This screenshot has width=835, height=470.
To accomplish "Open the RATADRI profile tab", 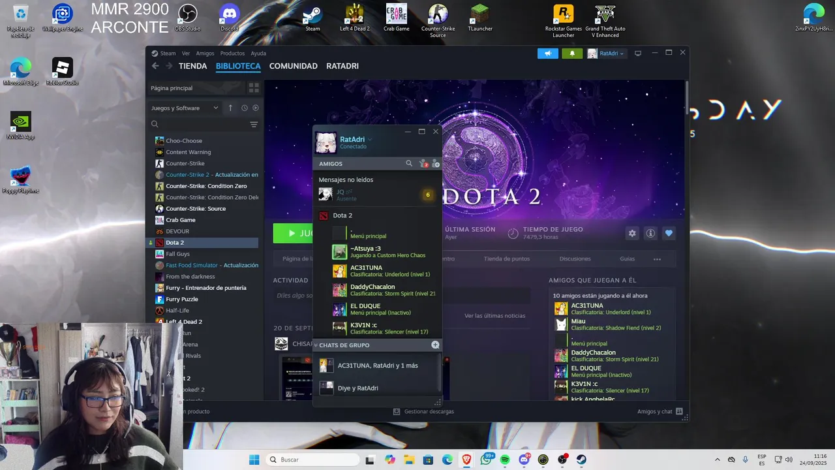I will [x=342, y=66].
